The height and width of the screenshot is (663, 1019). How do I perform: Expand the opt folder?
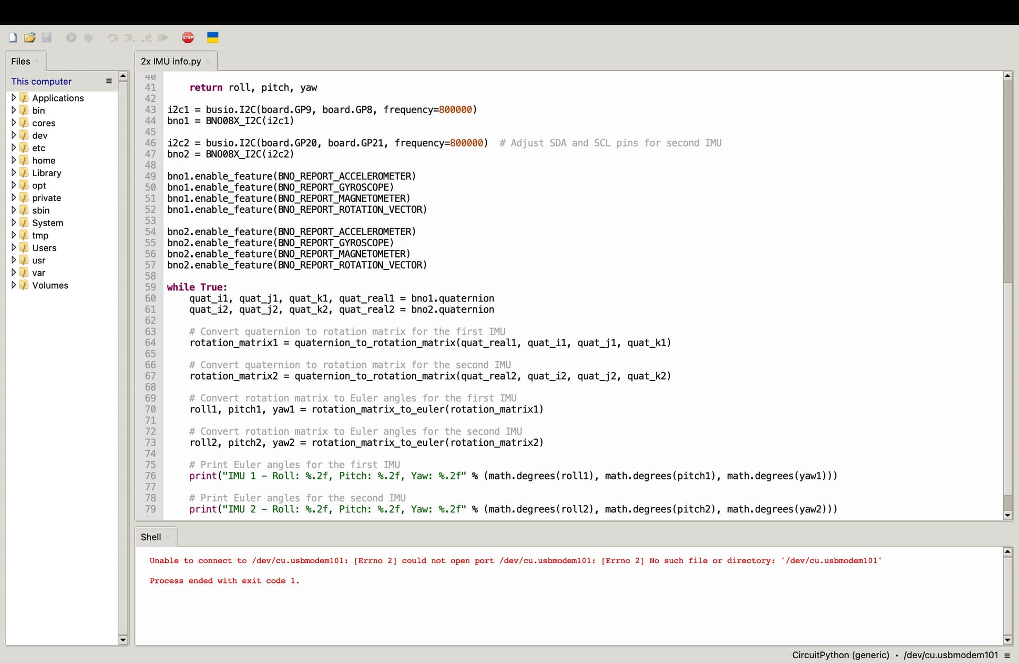pyautogui.click(x=13, y=185)
